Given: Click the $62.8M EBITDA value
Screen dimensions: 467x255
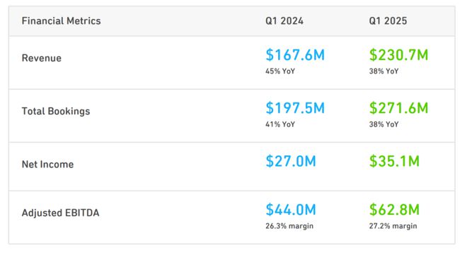Looking at the screenshot, I should tap(394, 210).
